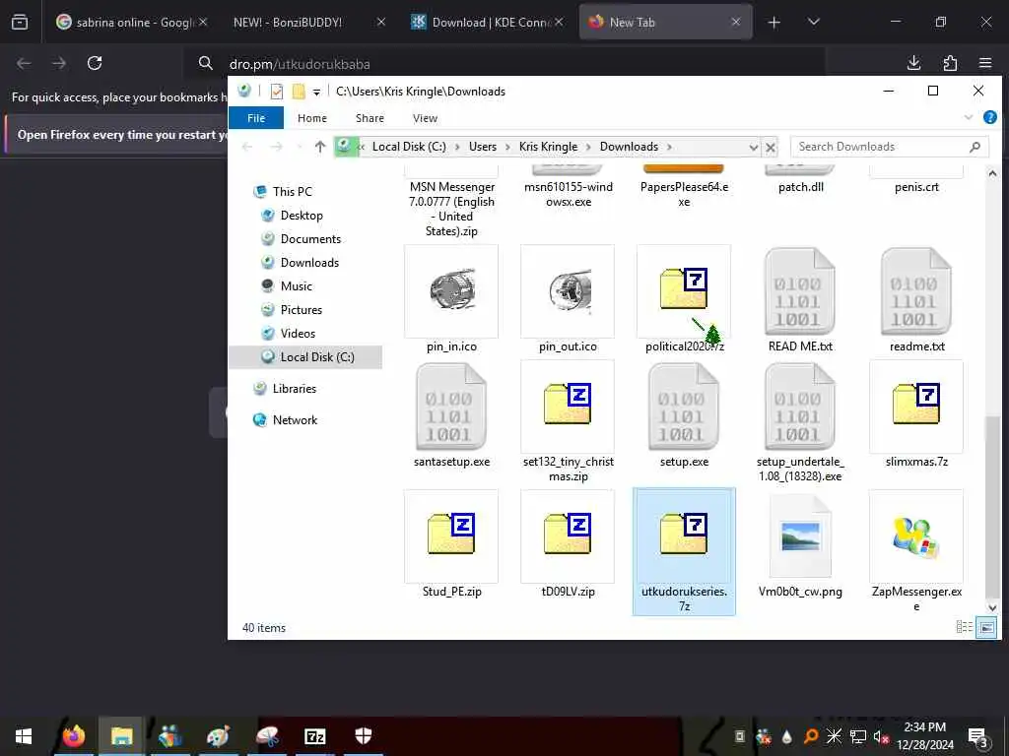Reload the Firefox page
The height and width of the screenshot is (756, 1009).
(95, 63)
